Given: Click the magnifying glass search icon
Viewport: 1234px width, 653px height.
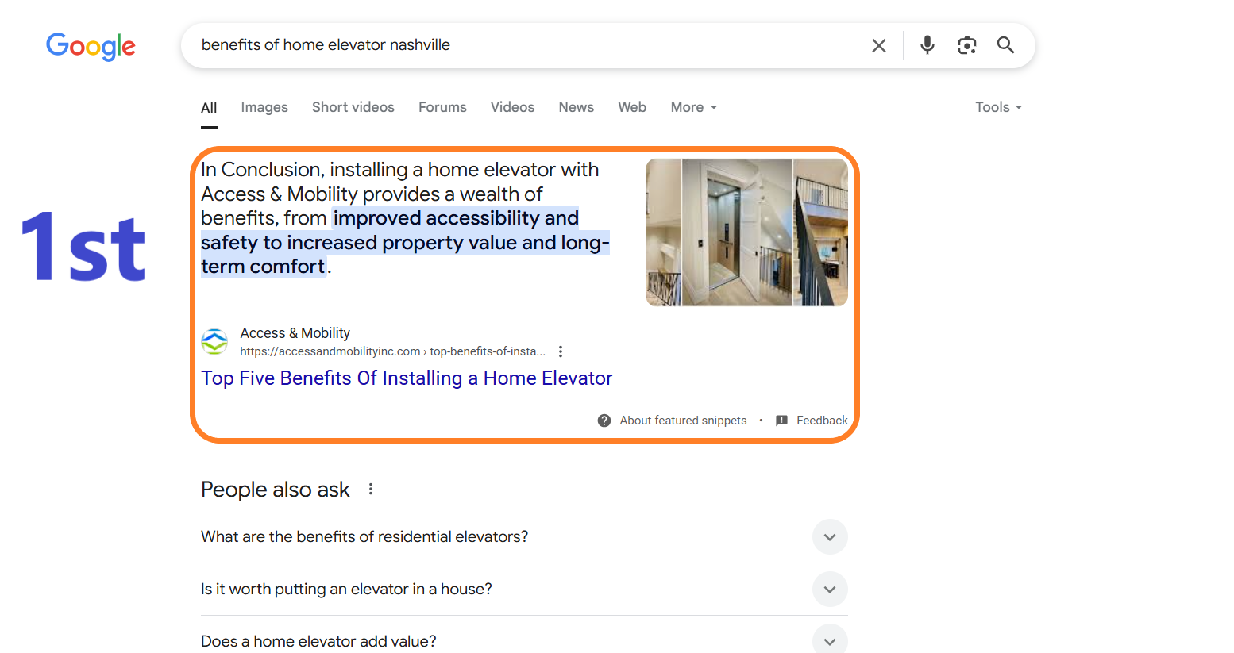Looking at the screenshot, I should pyautogui.click(x=1005, y=45).
